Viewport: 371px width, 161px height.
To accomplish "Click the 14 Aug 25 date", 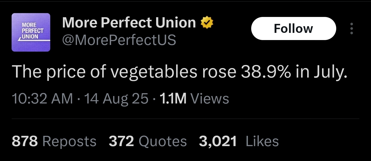I will tap(116, 99).
